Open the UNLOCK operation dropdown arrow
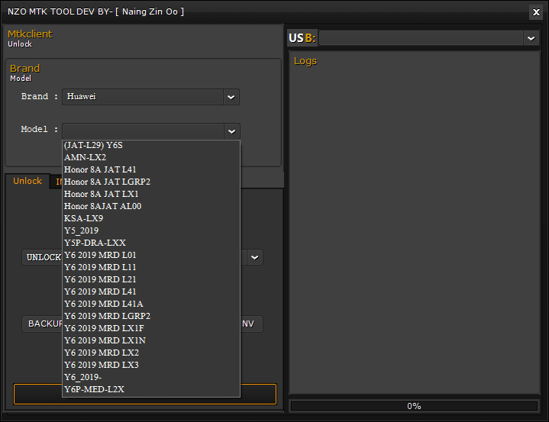The width and height of the screenshot is (549, 422). [x=255, y=257]
